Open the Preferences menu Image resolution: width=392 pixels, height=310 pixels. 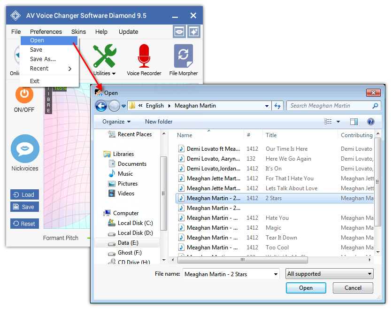coord(46,32)
